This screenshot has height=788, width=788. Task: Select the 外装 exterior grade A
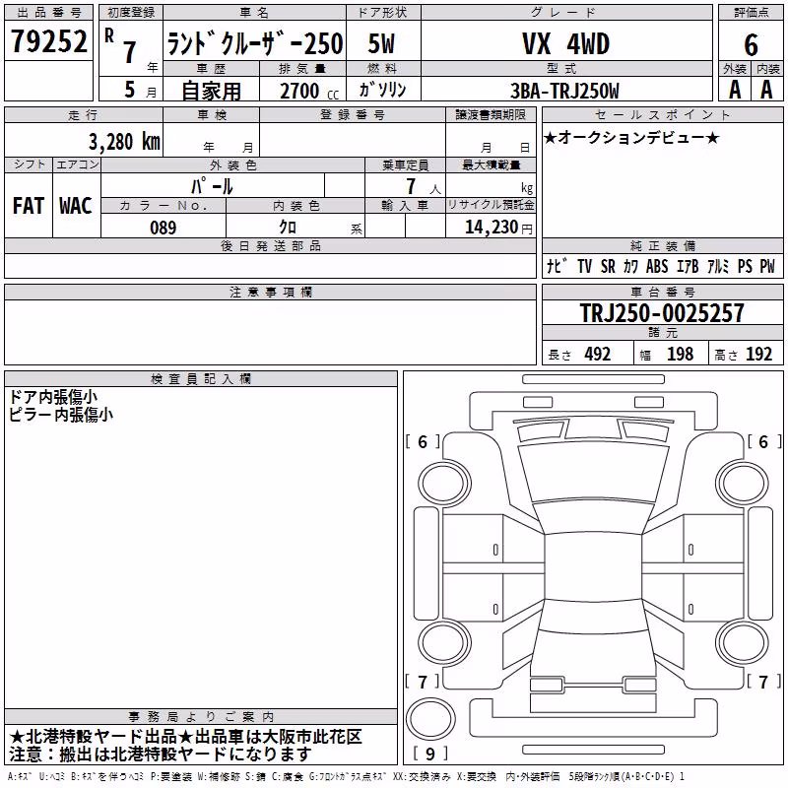tap(735, 90)
